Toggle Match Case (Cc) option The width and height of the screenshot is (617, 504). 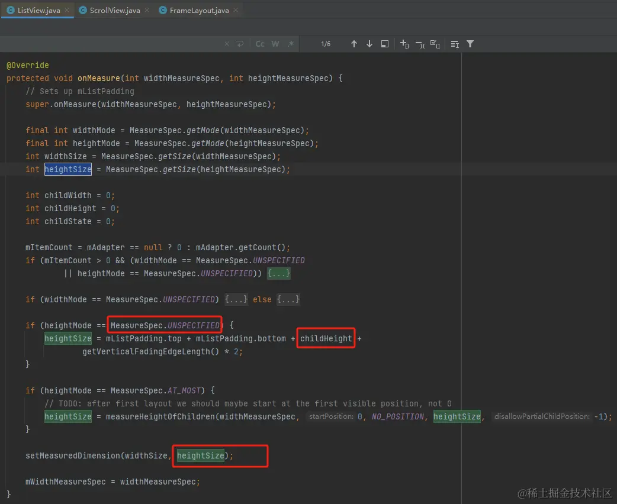pos(260,44)
